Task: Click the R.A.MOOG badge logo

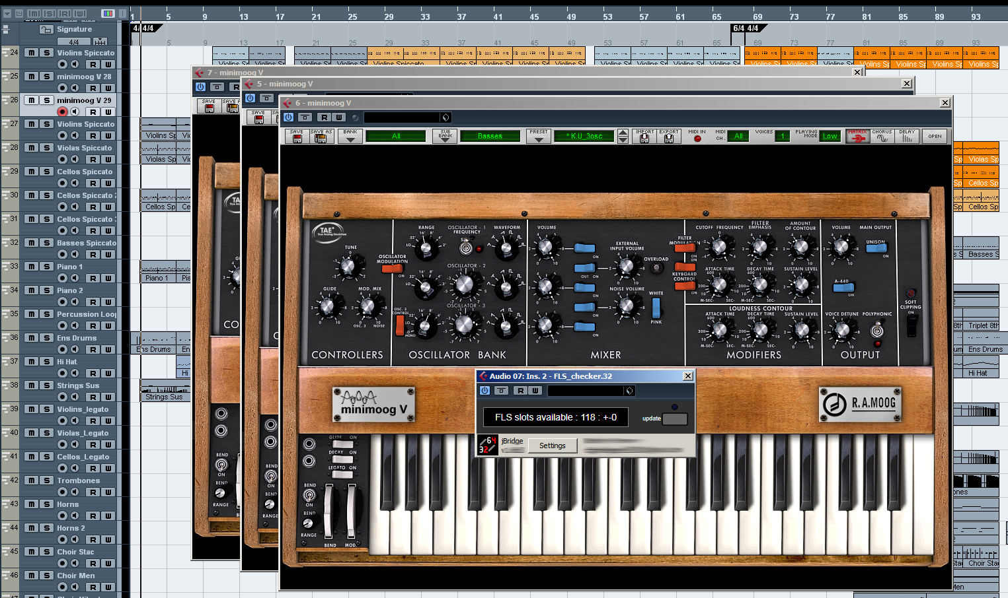Action: (x=861, y=403)
